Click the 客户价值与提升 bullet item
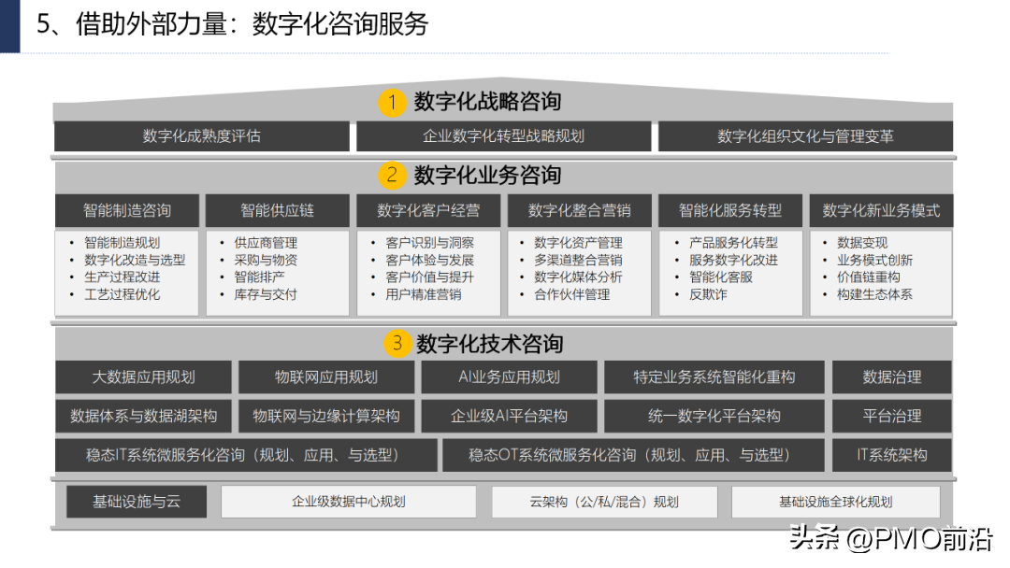 click(x=429, y=277)
